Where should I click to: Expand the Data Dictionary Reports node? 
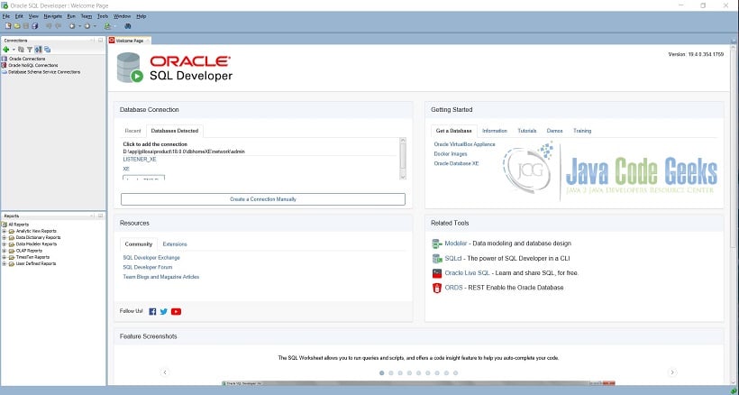5,238
